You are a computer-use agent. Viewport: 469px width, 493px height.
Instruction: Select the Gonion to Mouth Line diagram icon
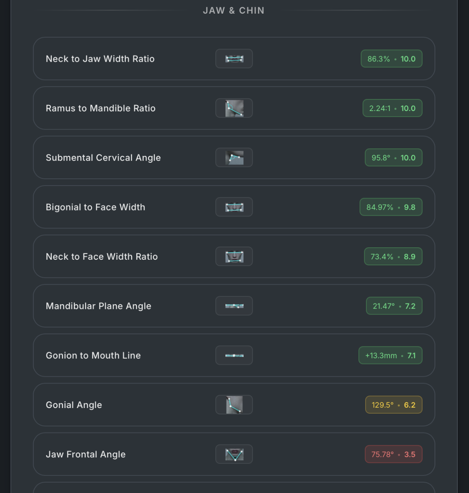point(234,356)
